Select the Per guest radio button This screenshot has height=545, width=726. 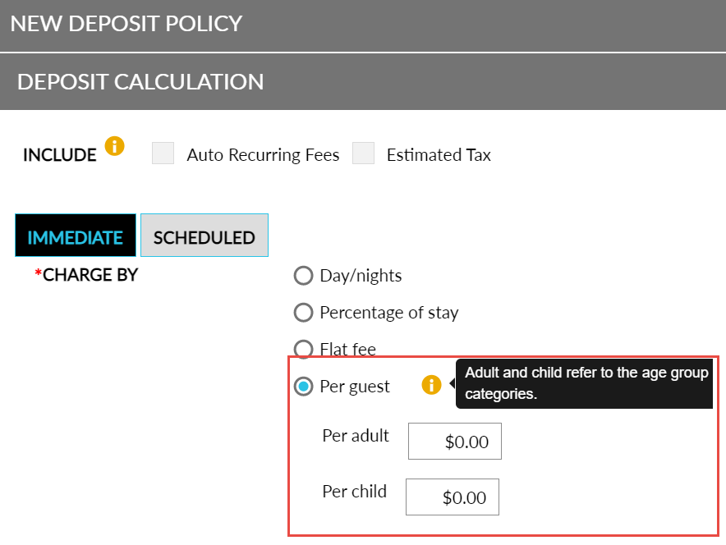[304, 386]
